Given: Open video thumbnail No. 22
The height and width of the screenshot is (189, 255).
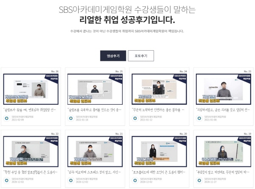Looking at the screenshot, I should (31, 152).
